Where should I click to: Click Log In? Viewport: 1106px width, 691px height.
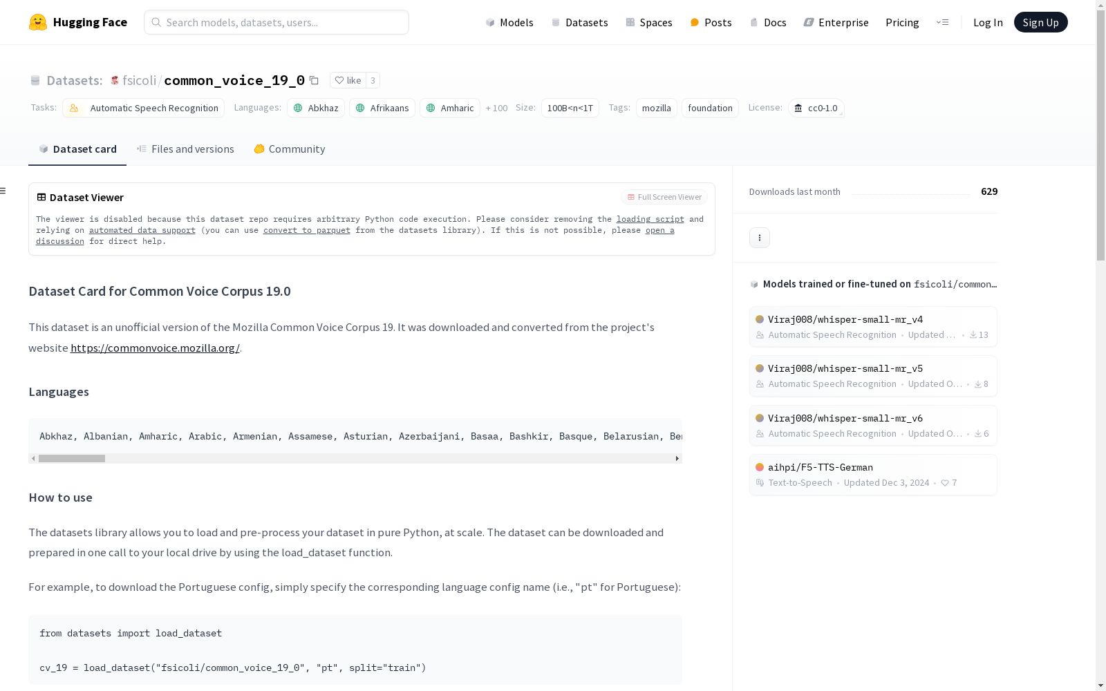(988, 22)
